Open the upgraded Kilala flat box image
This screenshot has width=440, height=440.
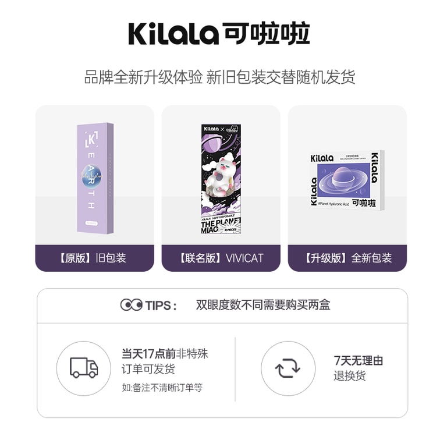click(x=347, y=180)
